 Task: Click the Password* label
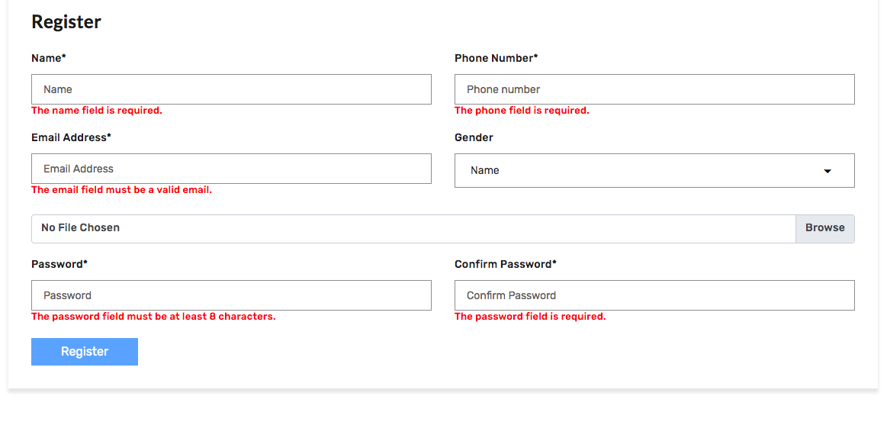click(59, 264)
